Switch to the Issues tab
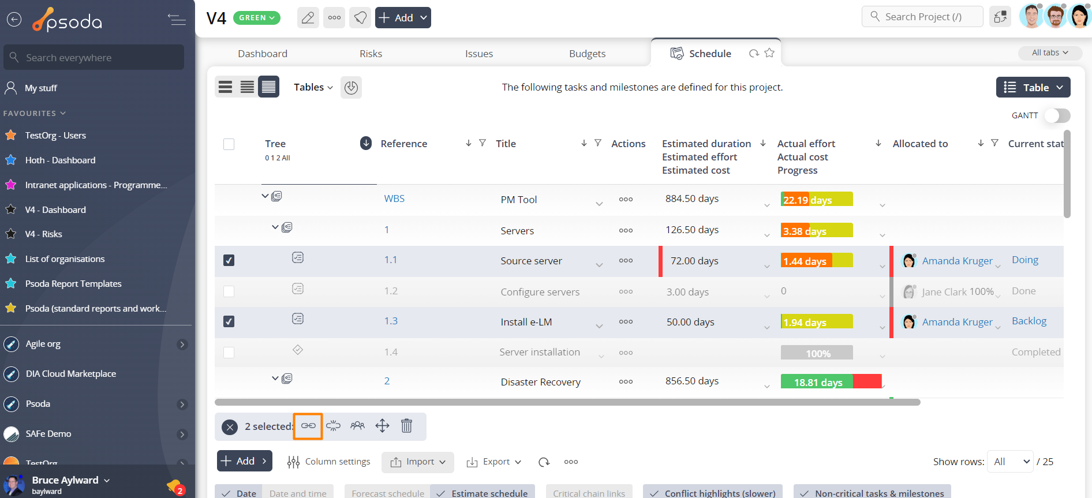The height and width of the screenshot is (498, 1092). point(479,54)
